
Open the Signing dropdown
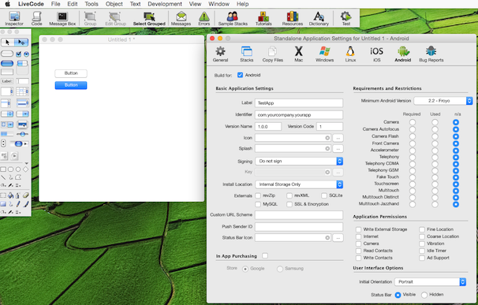click(299, 162)
